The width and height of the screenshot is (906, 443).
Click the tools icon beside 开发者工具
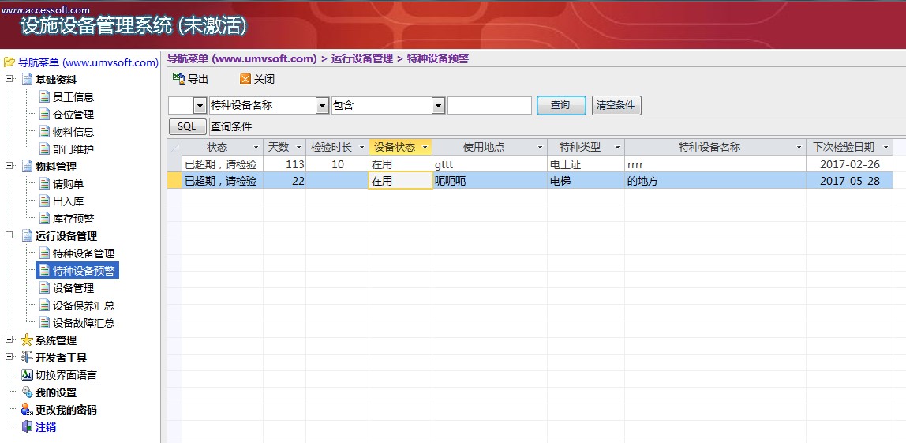click(x=27, y=358)
